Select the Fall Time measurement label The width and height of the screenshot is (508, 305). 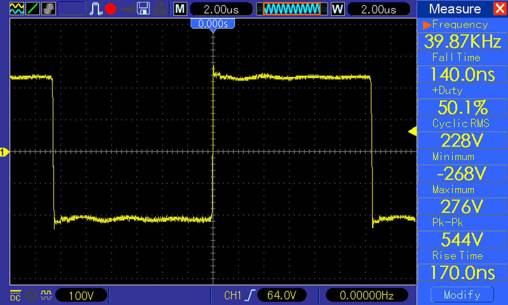coord(456,58)
